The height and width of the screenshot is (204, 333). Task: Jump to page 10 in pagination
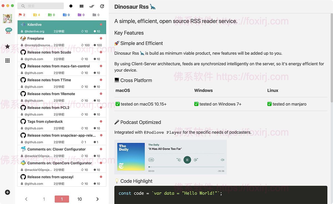80,199
